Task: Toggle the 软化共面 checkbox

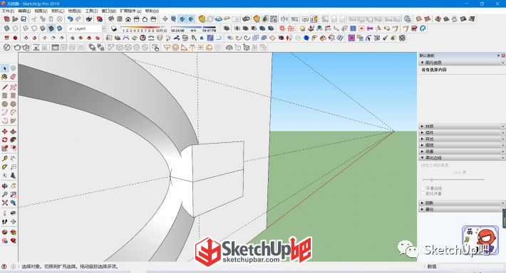Action: tap(424, 194)
